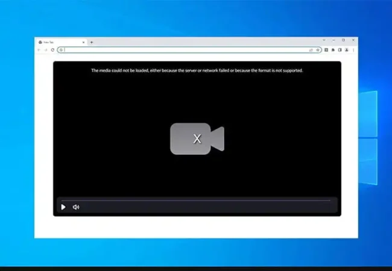
Task: Go back using the back arrow
Action: (40, 50)
